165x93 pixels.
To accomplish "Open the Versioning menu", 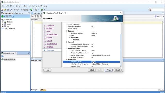I will point(33,6).
